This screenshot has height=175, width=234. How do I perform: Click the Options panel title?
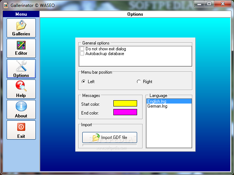(135, 14)
